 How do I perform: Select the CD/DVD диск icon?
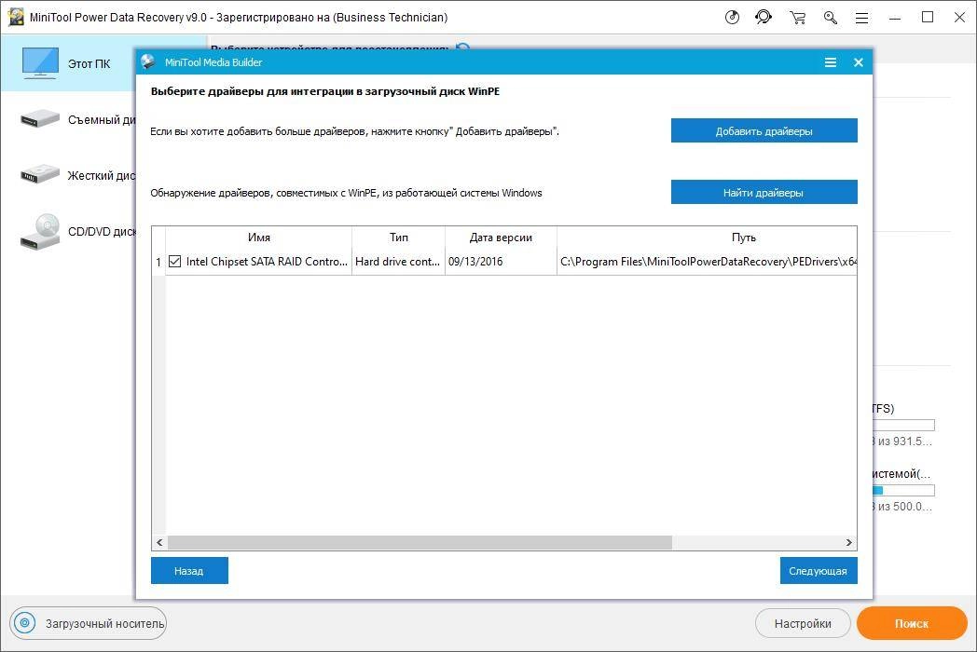(x=40, y=231)
